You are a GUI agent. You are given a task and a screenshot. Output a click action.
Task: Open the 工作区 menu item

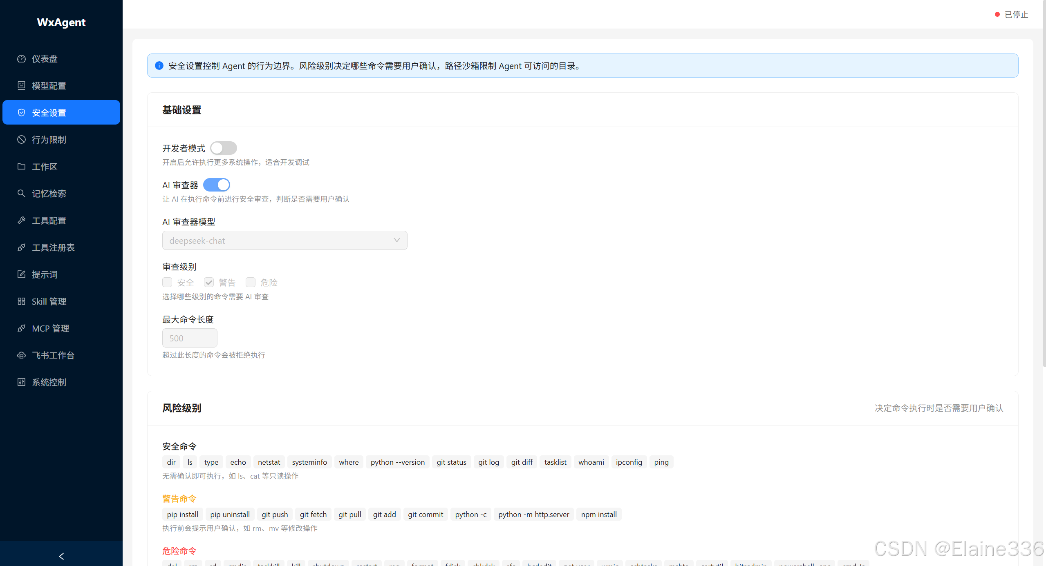[61, 166]
